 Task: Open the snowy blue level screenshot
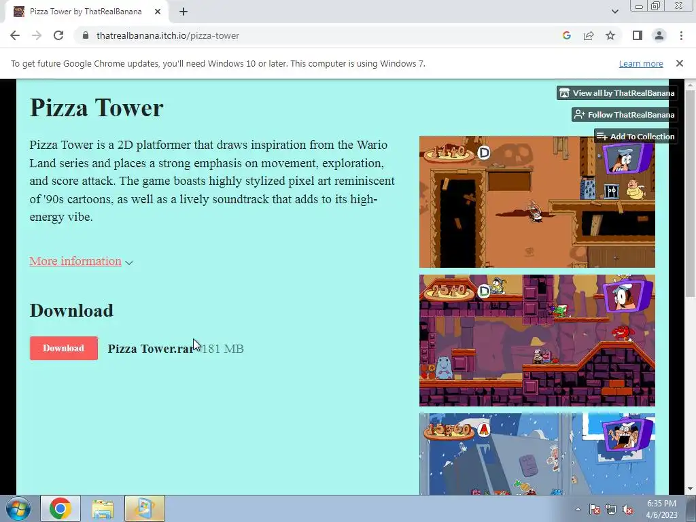coord(537,454)
